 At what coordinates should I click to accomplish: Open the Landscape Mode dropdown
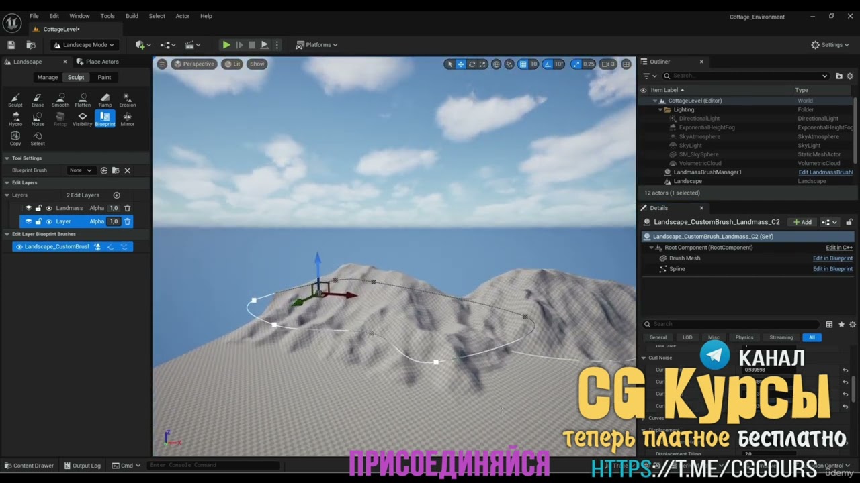click(x=84, y=45)
